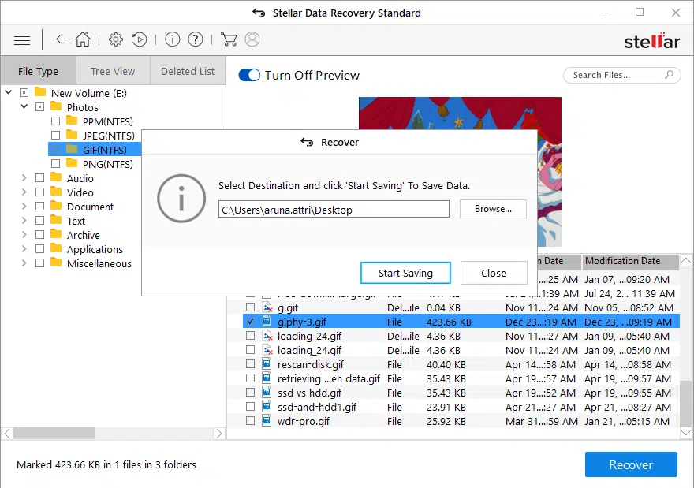Uncheck the giphy-3.gif file checkbox
This screenshot has width=694, height=488.
[251, 321]
